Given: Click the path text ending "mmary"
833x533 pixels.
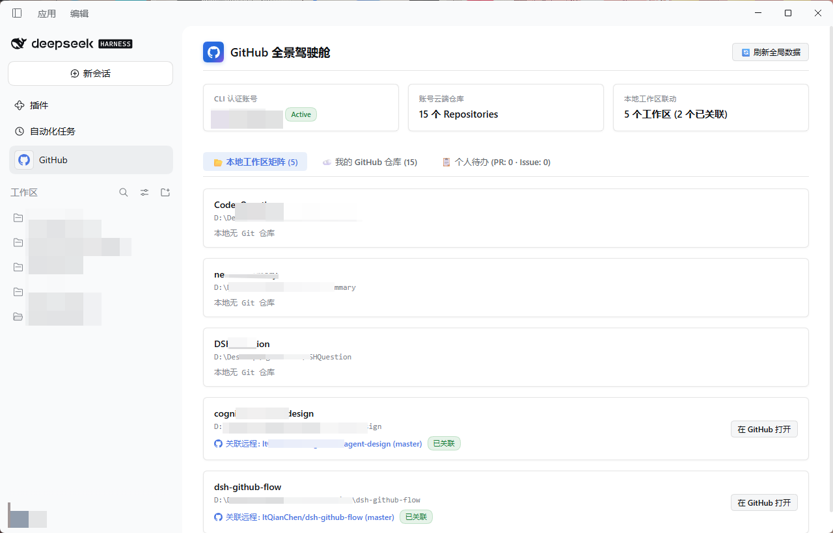Looking at the screenshot, I should point(285,287).
